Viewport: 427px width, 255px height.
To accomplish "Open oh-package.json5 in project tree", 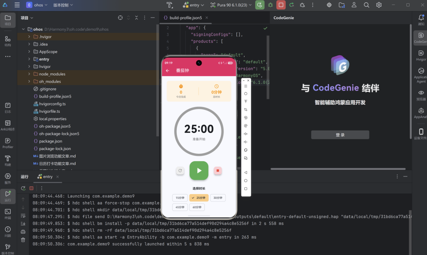I will click(55, 126).
